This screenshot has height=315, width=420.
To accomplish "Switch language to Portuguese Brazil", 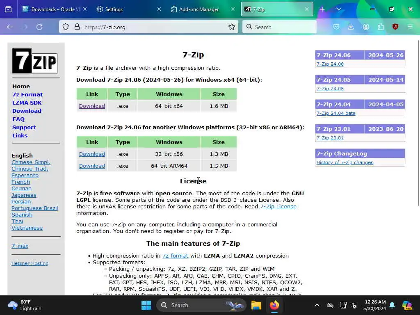I will (x=34, y=208).
